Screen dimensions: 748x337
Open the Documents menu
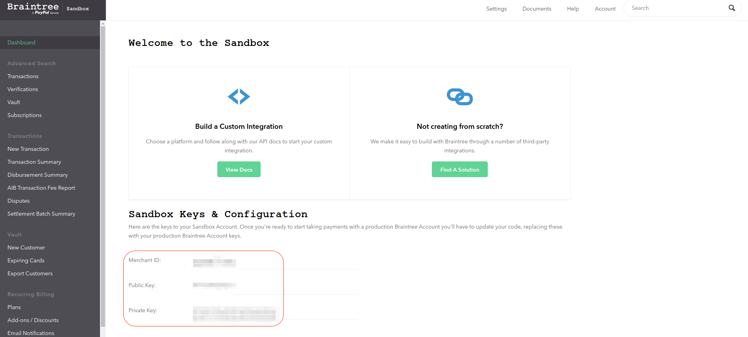(x=537, y=9)
